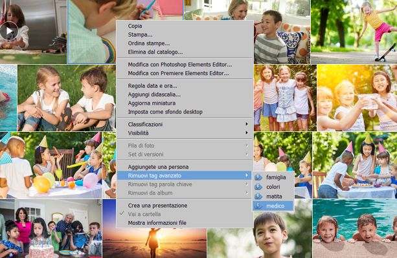Screen dimensions: 397x258
Task: Open Modifica con Photoshop Elements Editor...
Action: [x=185, y=65]
